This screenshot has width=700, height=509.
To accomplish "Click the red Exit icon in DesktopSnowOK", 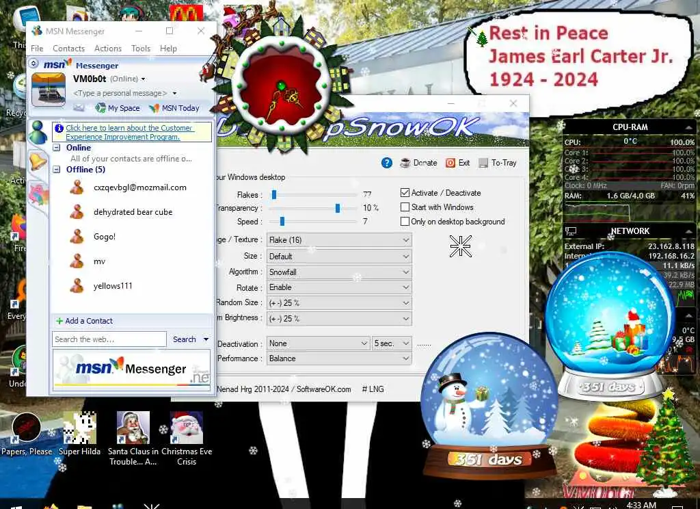I will [x=450, y=163].
